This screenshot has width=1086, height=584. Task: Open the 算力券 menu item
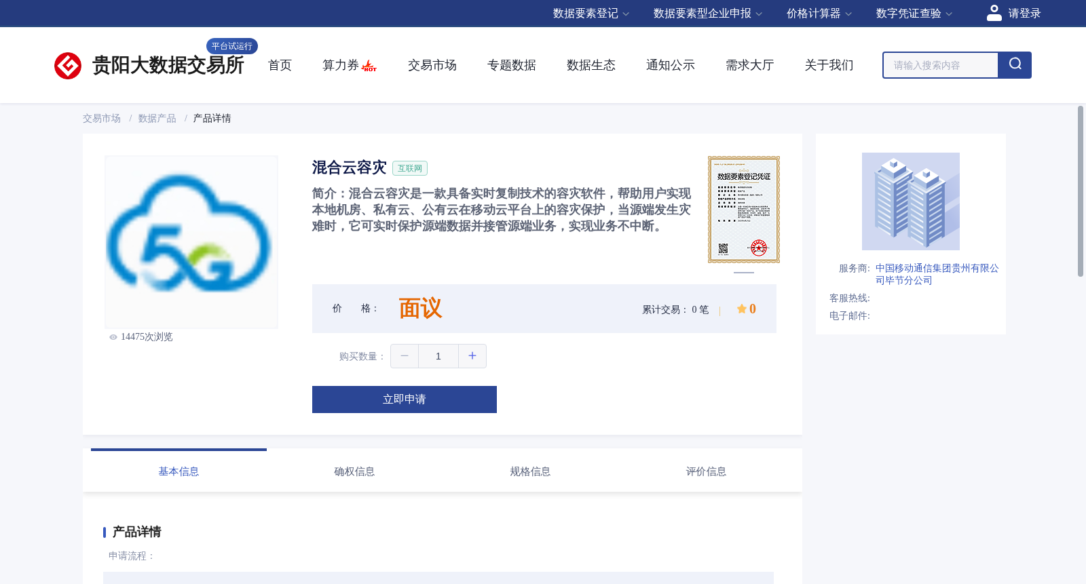click(x=341, y=65)
